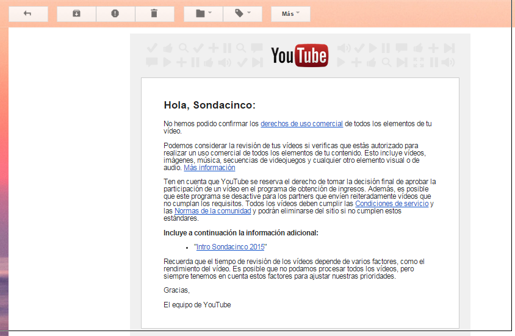
Task: Expand the Más options menu
Action: [x=290, y=14]
